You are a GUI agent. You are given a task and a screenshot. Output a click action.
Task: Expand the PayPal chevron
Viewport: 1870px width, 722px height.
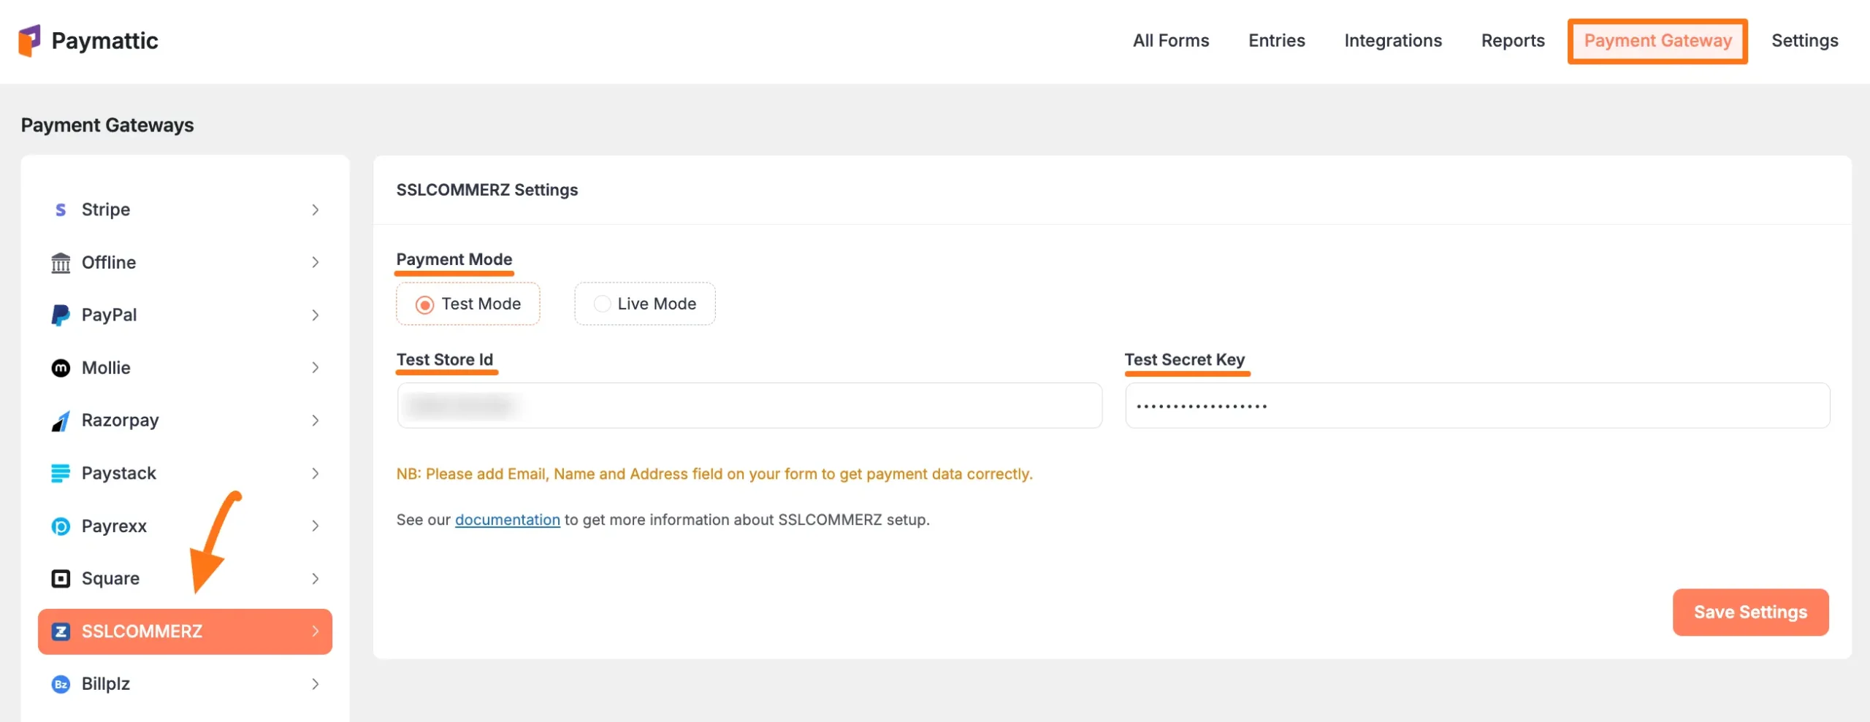[x=316, y=315]
